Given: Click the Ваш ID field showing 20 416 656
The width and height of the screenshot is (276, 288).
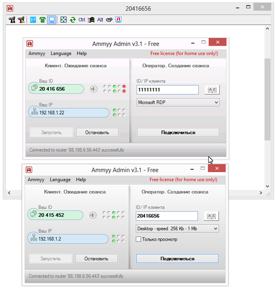Looking at the screenshot, I should point(56,89).
